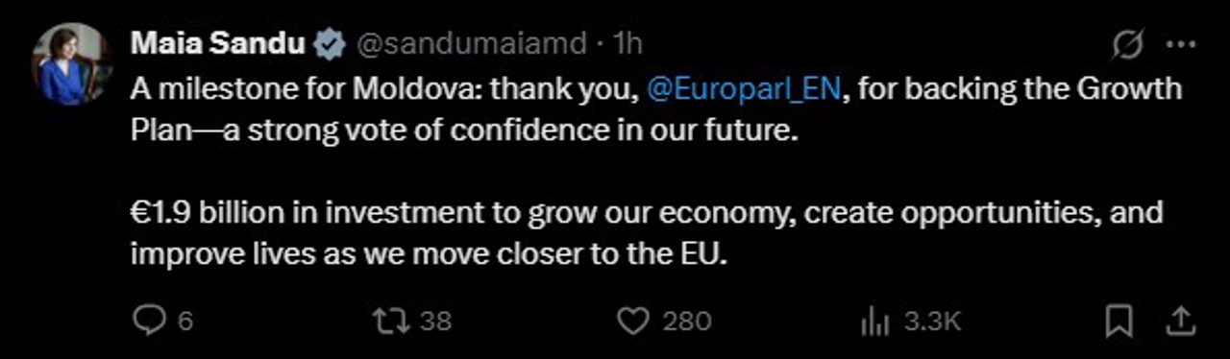
Task: Click the reply speech bubble icon
Action: pos(148,321)
